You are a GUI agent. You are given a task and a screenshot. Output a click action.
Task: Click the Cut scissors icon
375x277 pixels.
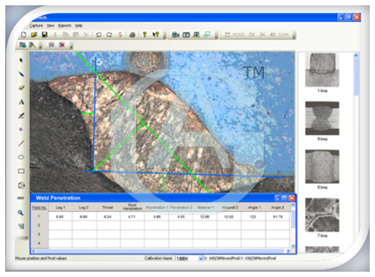55,35
